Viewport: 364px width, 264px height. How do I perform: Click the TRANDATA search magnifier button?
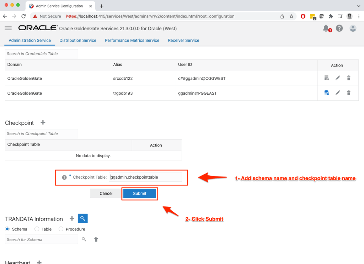point(82,218)
